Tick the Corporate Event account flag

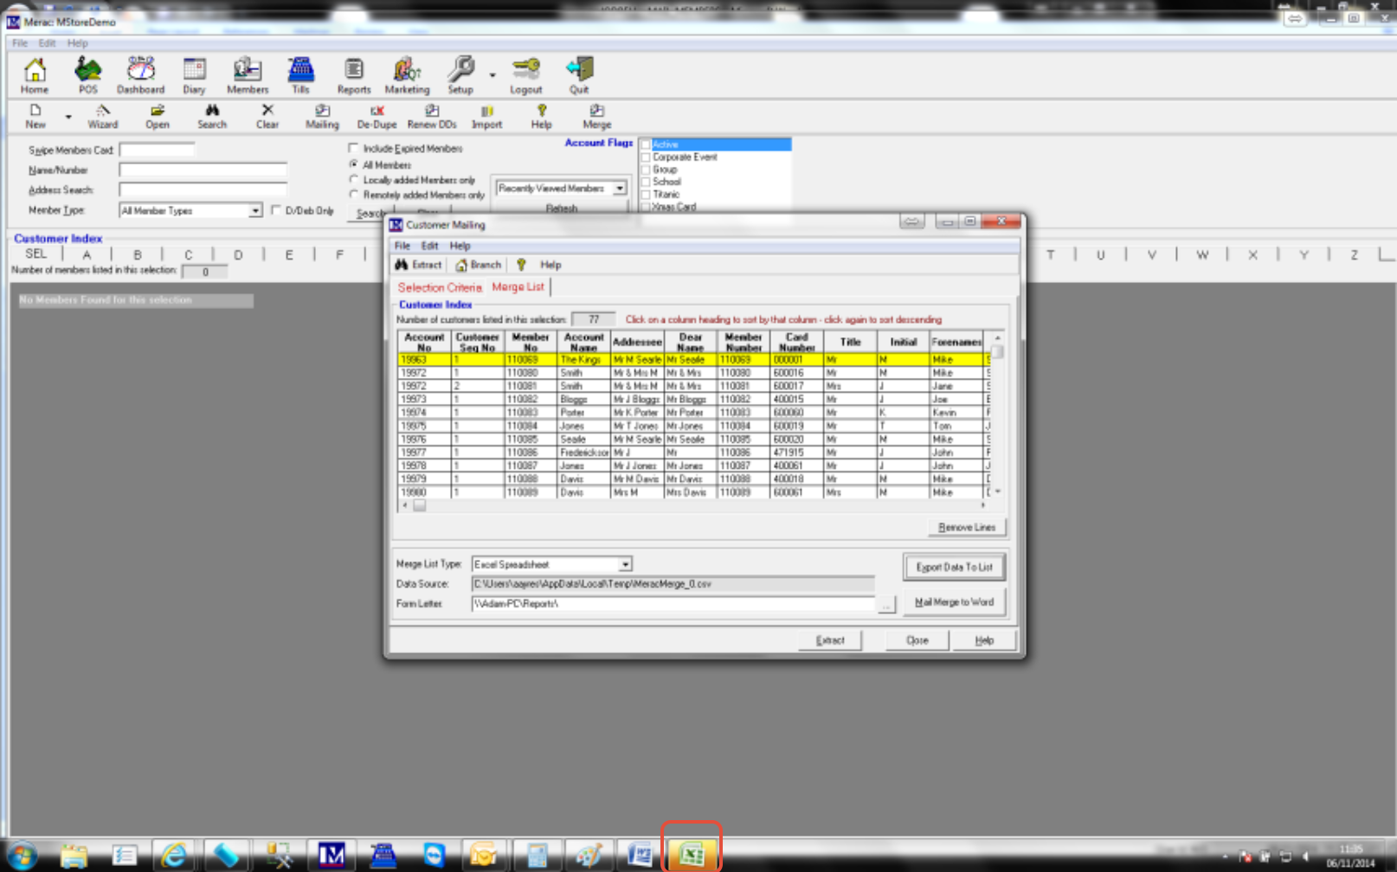pyautogui.click(x=646, y=157)
